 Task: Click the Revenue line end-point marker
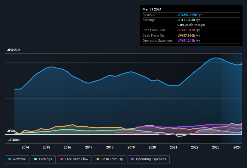click(242, 64)
